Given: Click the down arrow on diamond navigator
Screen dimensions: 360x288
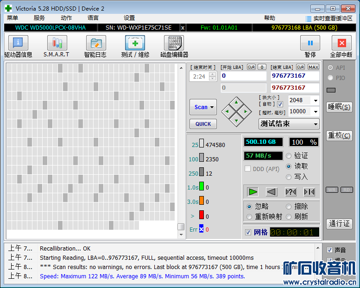Looking at the screenshot, I should point(236,121).
